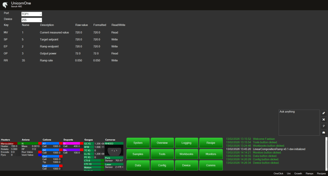Open the Port TCP1 dropdown
The image size is (328, 176).
[31, 14]
